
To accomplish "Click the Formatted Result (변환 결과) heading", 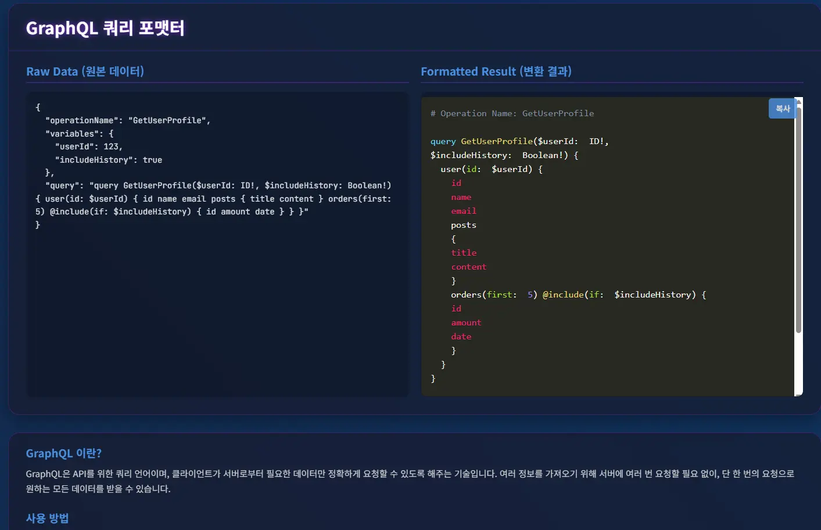I will 496,71.
